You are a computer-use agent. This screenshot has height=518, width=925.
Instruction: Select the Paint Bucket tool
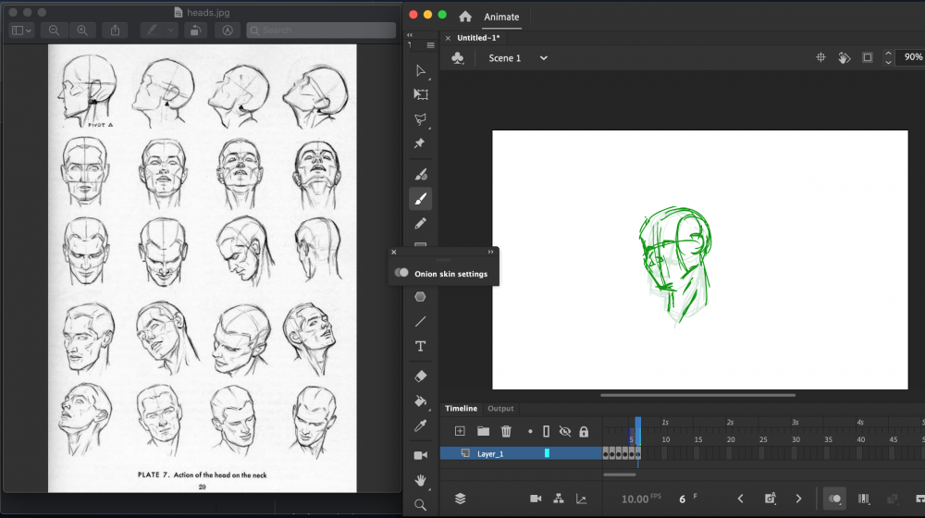coord(421,401)
